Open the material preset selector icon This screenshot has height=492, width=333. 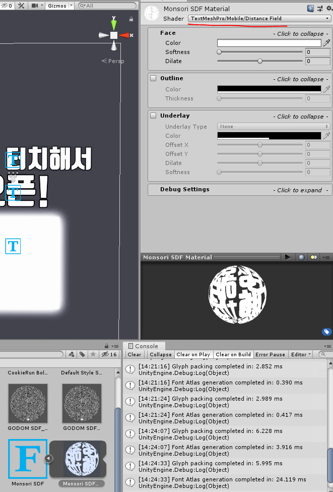pos(320,9)
